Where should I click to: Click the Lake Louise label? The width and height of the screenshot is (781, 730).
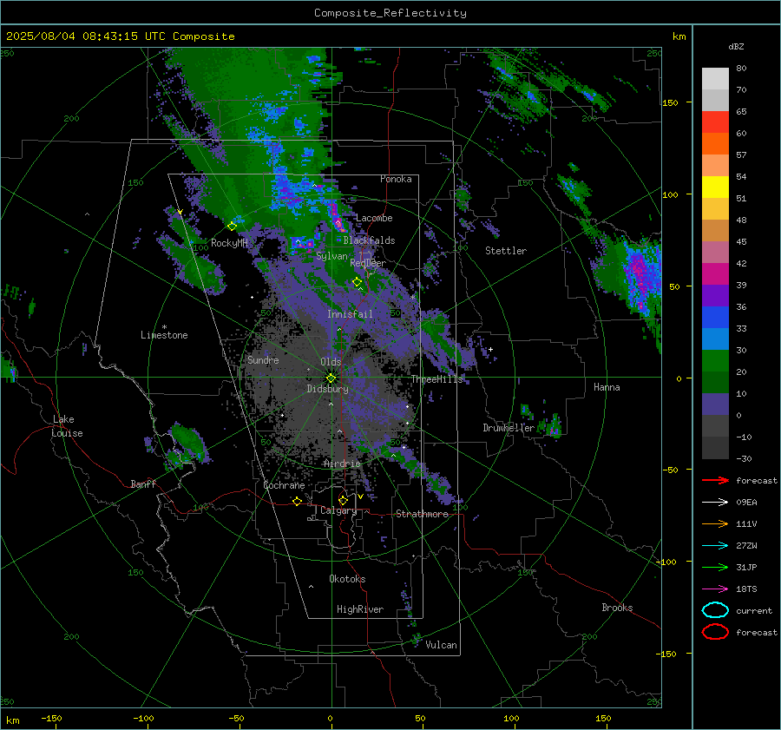pyautogui.click(x=67, y=426)
